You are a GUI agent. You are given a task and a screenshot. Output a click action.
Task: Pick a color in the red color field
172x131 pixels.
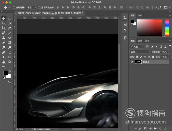click(150, 28)
